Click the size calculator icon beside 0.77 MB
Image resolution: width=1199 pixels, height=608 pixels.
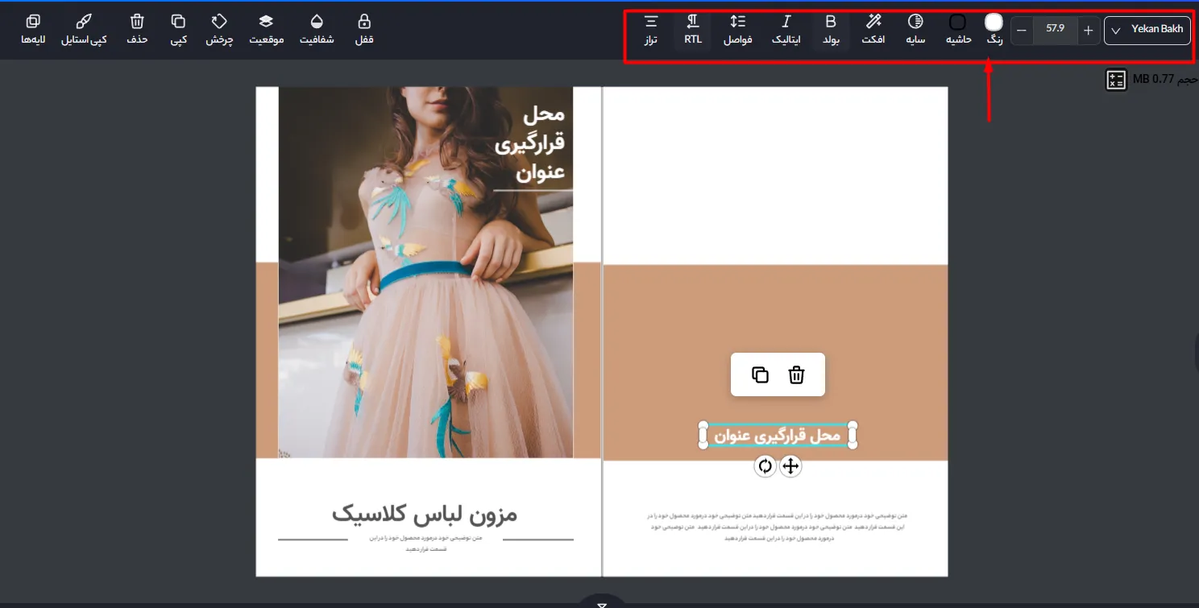1116,80
